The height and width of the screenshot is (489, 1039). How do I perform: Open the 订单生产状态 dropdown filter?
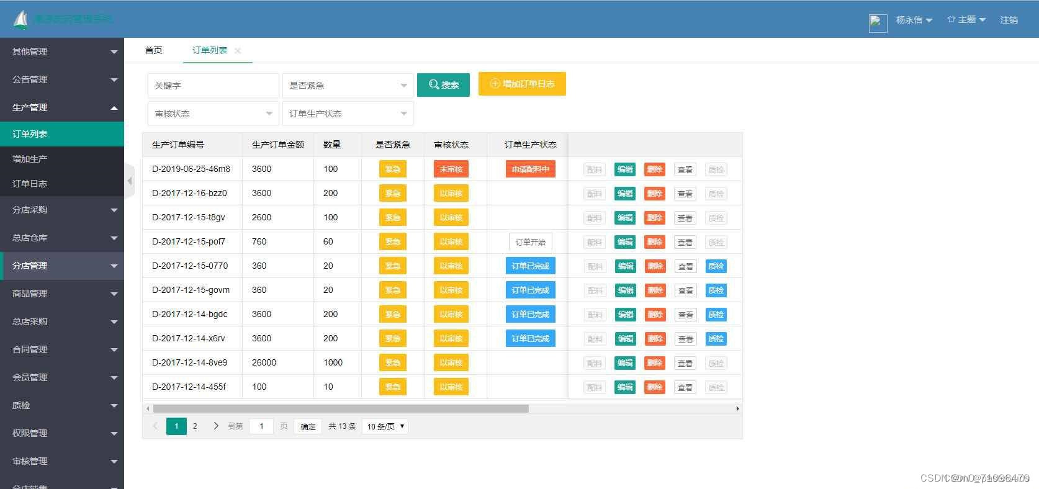click(x=348, y=114)
